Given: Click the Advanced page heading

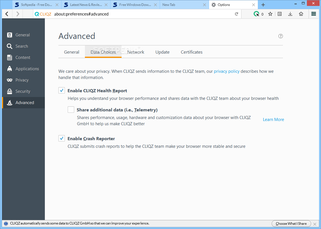Looking at the screenshot, I should (x=77, y=36).
